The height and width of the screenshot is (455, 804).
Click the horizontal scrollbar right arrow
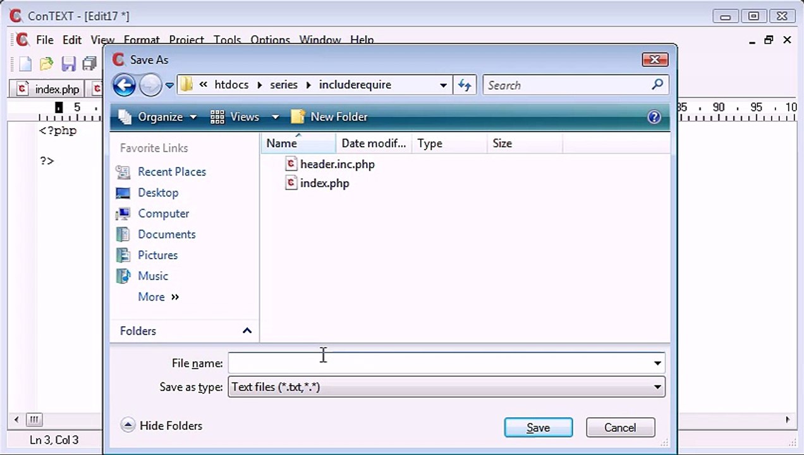tap(788, 419)
